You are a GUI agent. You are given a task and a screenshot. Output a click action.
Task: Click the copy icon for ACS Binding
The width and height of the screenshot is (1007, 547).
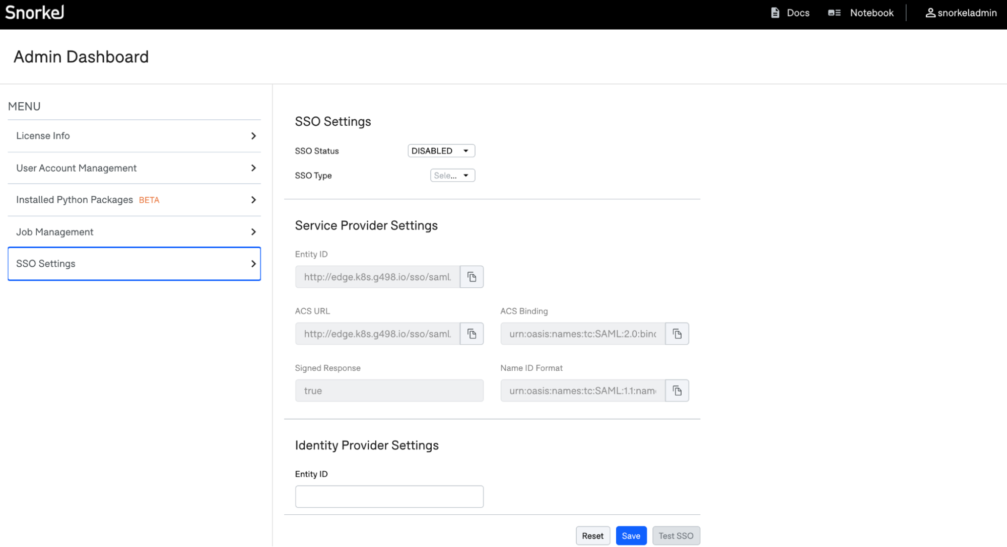pyautogui.click(x=677, y=334)
